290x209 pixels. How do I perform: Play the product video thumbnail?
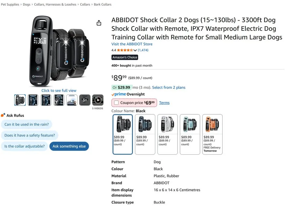[98, 100]
